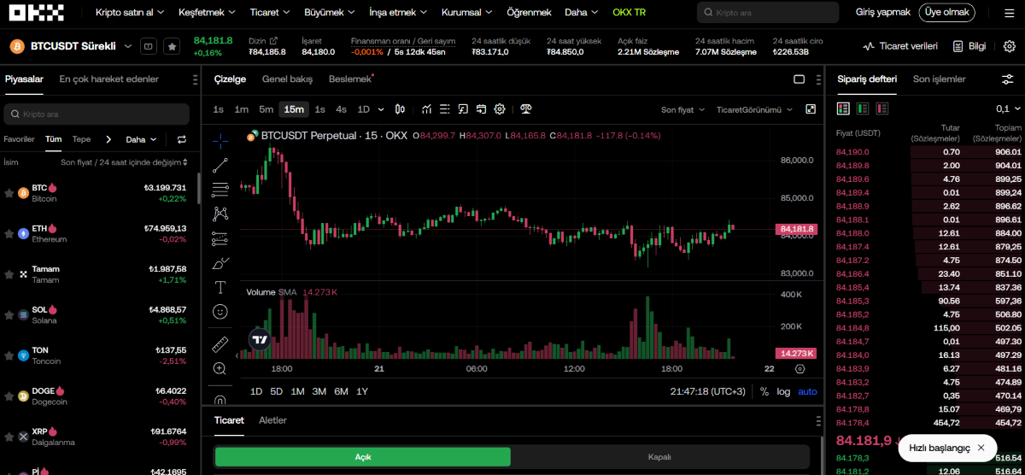1025x475 pixels.
Task: Select the Tepe market filter tab
Action: point(81,139)
